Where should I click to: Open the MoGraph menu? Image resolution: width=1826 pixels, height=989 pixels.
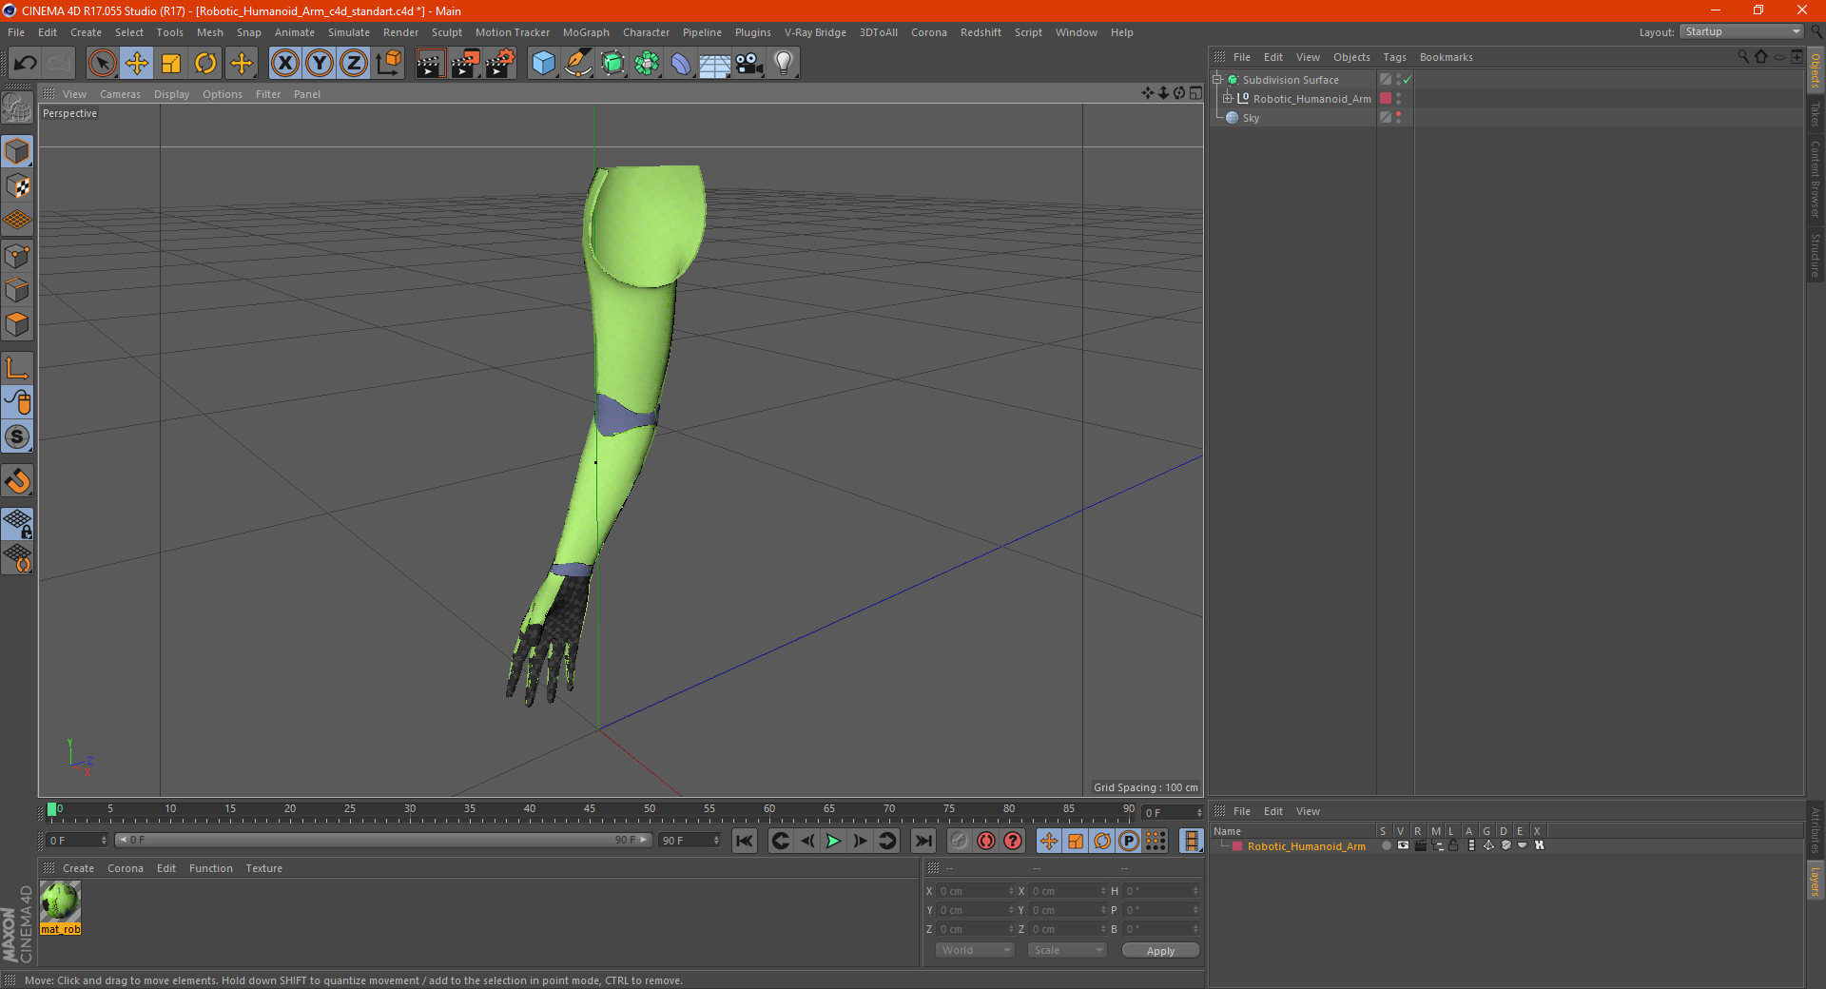(x=586, y=32)
